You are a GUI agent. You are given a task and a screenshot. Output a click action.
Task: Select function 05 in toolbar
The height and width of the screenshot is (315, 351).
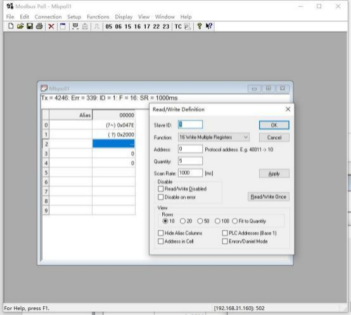click(109, 27)
